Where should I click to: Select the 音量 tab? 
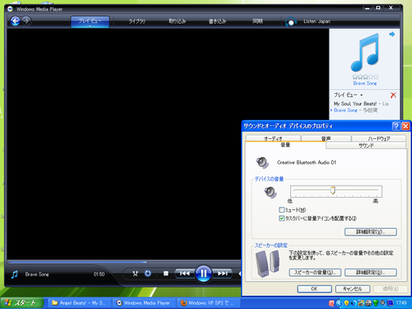click(285, 145)
